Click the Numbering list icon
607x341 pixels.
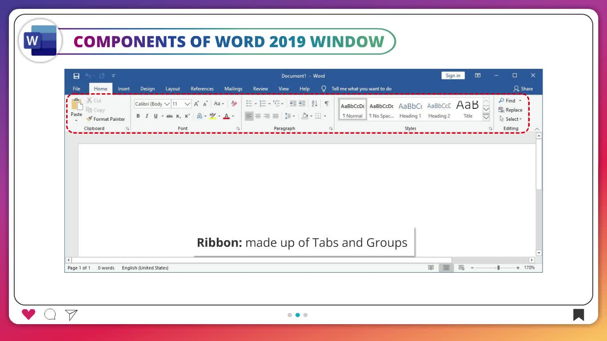coord(263,104)
